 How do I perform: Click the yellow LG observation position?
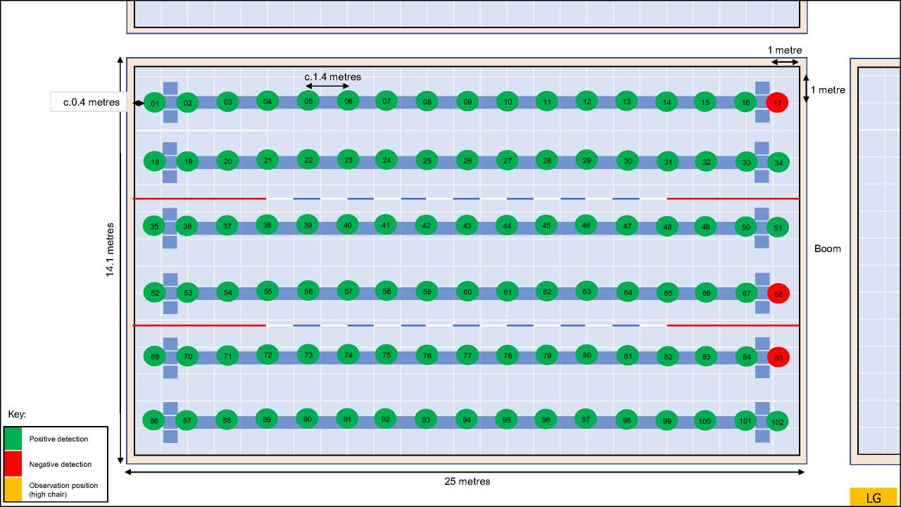click(873, 497)
